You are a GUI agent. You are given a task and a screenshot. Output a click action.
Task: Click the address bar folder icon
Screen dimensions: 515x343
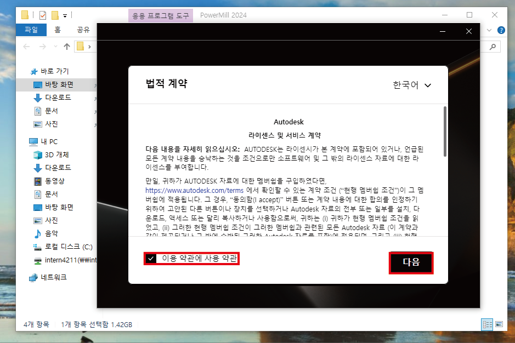[x=81, y=46]
